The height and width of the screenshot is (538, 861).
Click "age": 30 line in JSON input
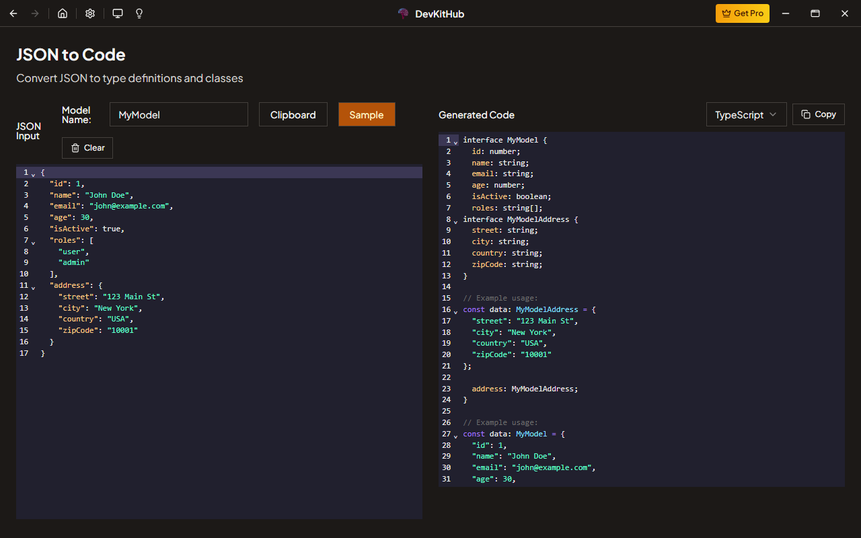click(x=71, y=218)
